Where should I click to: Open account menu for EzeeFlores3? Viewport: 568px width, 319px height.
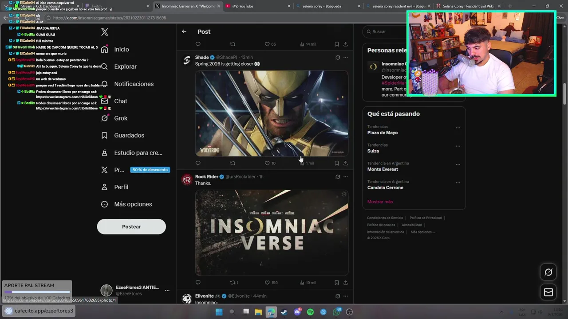135,290
